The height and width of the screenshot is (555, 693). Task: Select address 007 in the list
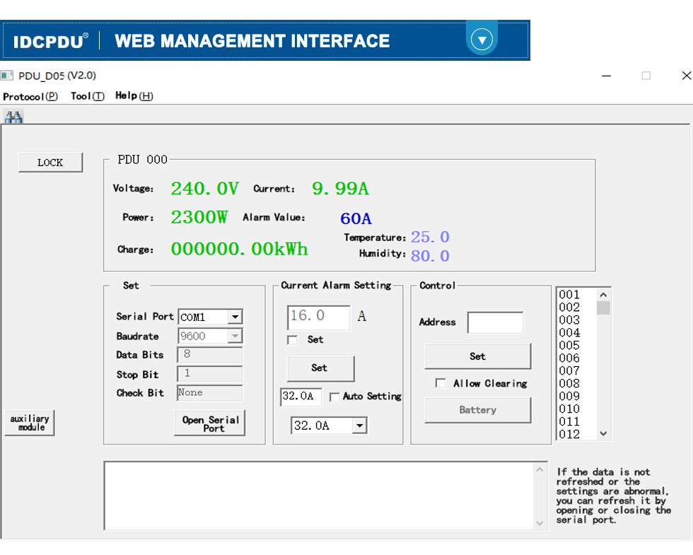569,370
